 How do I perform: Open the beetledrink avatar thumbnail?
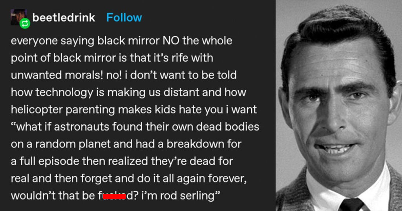tap(18, 17)
